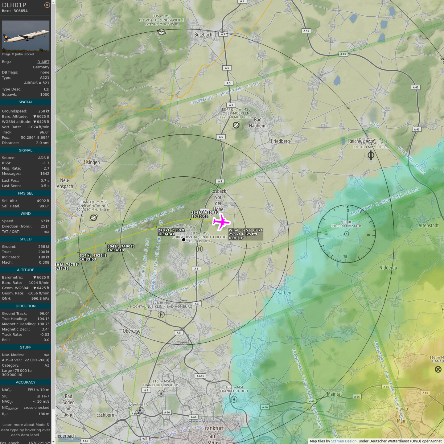Click the sidebar scrollbar up arrow
The image size is (444, 444).
[53, 2]
